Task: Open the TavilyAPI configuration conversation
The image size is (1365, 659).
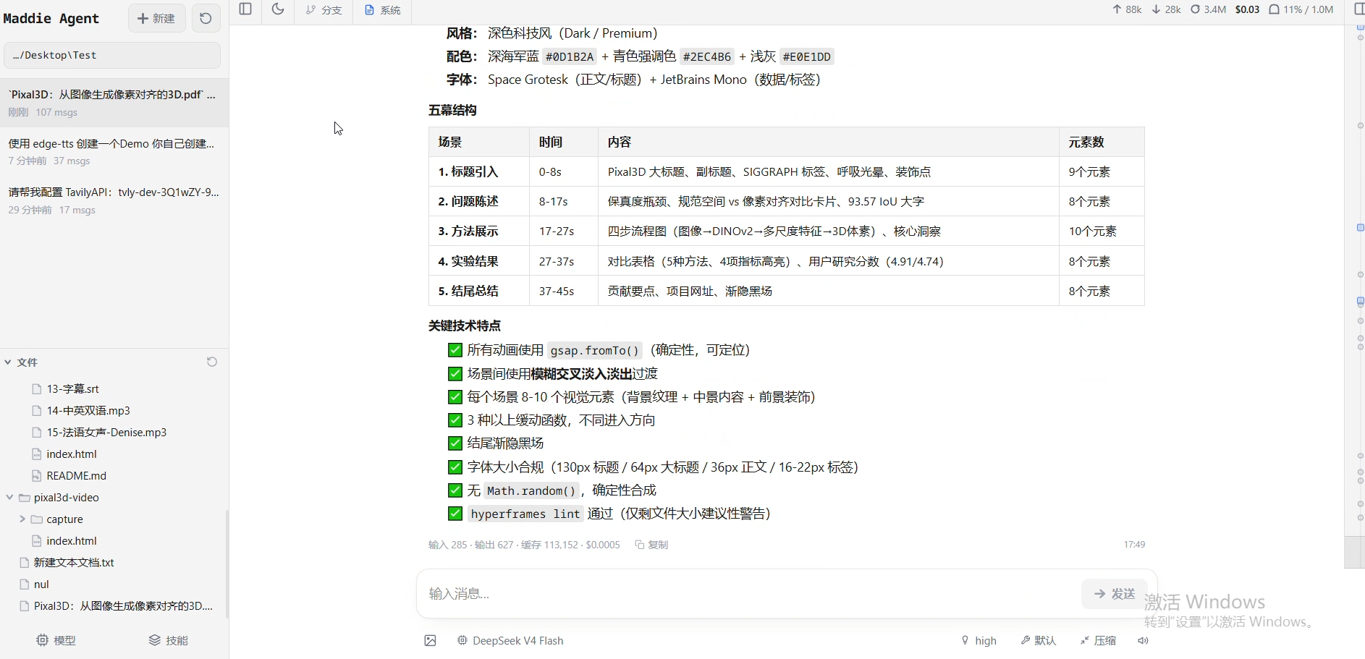Action: (x=114, y=200)
